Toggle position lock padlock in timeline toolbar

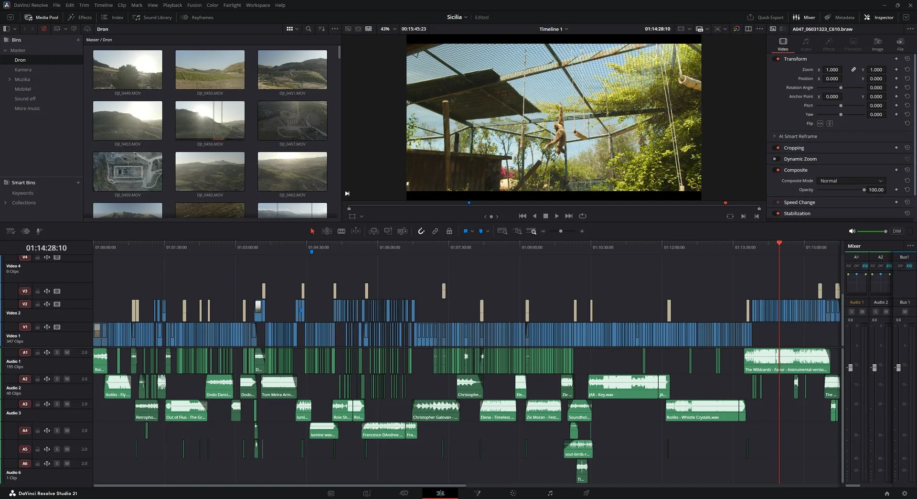[449, 231]
